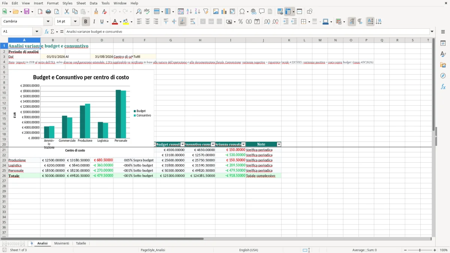Open Function Wizard icon
This screenshot has width=450, height=253.
click(x=47, y=32)
